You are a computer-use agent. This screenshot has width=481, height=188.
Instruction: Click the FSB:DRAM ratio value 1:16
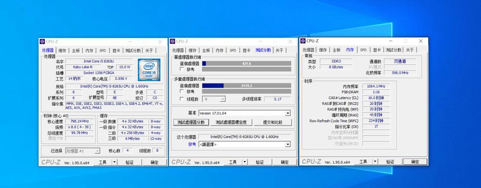[376, 92]
